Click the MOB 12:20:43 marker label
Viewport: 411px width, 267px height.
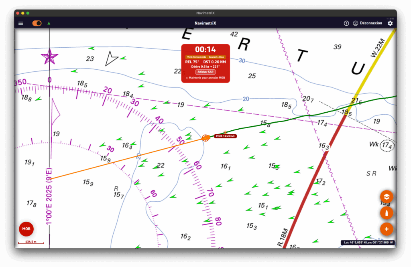tap(225, 136)
